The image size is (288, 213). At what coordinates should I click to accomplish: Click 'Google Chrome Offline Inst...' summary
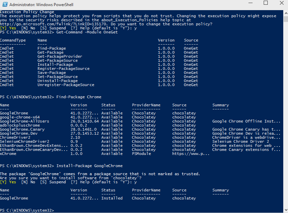click(246, 121)
